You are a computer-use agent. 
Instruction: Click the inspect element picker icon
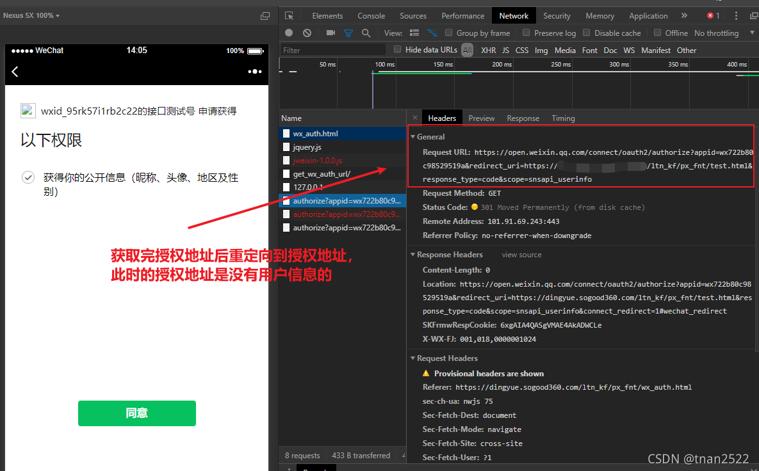coord(290,16)
